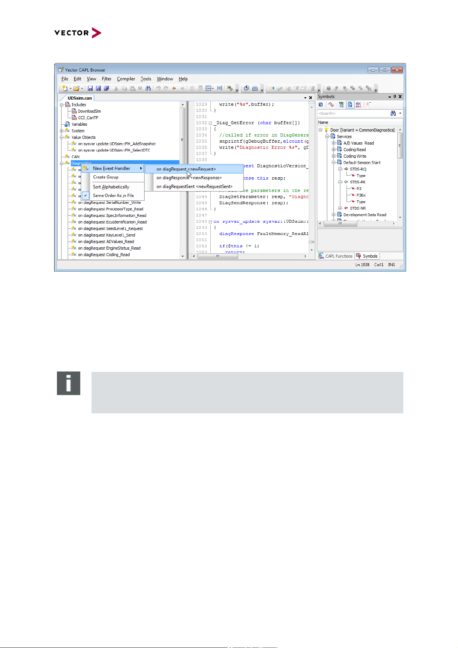
Task: Click the Undo arrow toolbar icon
Action: [x=158, y=88]
